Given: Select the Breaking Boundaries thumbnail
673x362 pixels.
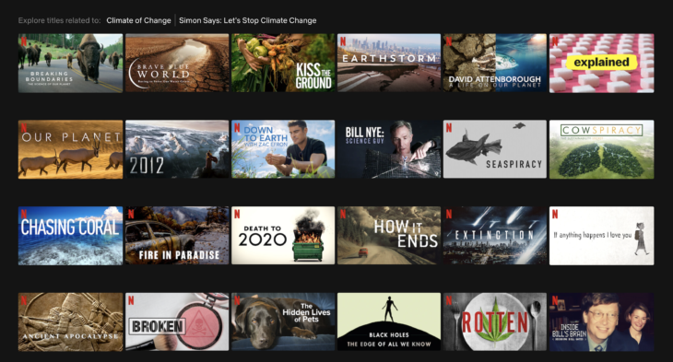Looking at the screenshot, I should pos(70,64).
